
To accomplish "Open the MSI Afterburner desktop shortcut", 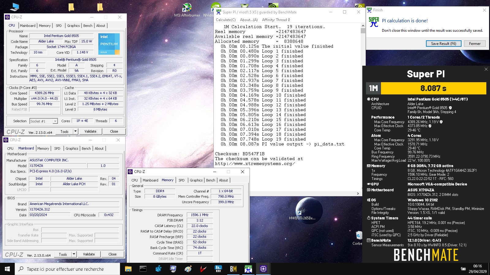I will (x=187, y=10).
